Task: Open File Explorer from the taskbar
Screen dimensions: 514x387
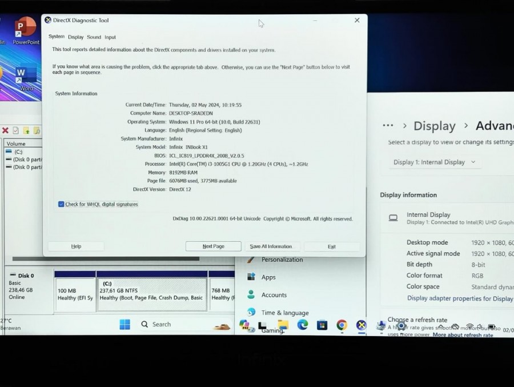Action: click(x=283, y=325)
